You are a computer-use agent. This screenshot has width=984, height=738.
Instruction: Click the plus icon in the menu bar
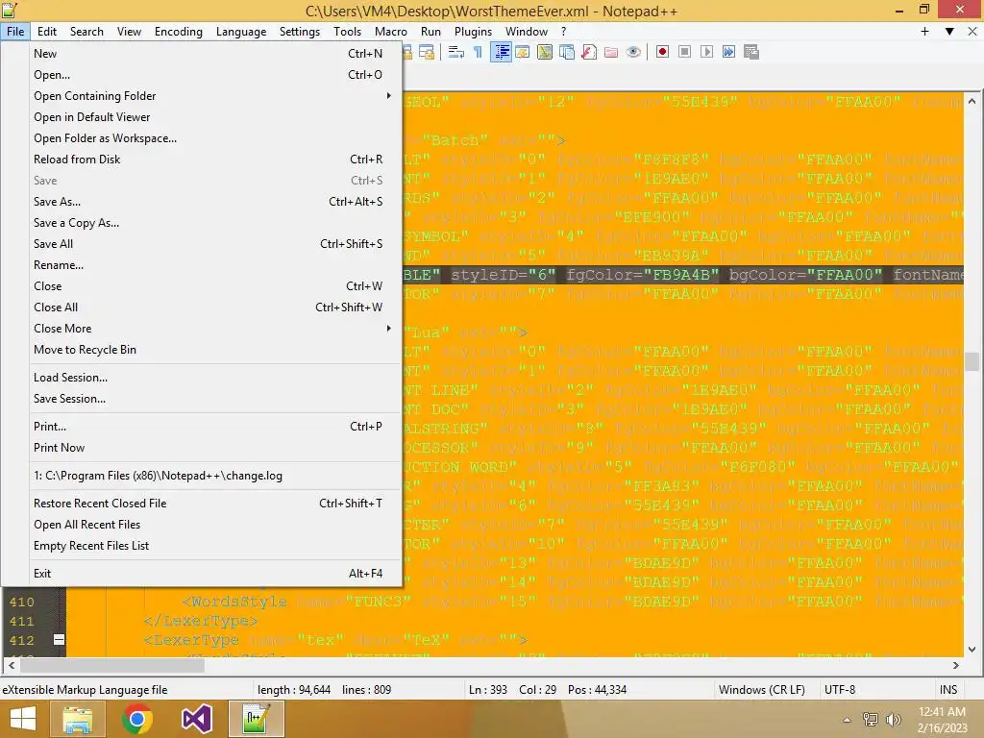[924, 32]
